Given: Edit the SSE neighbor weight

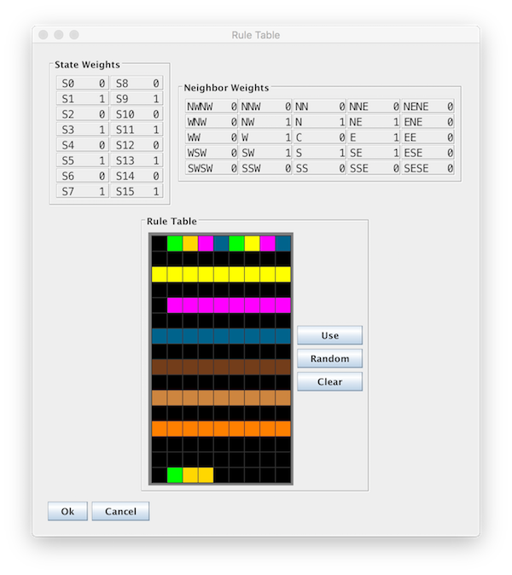Looking at the screenshot, I should point(374,168).
